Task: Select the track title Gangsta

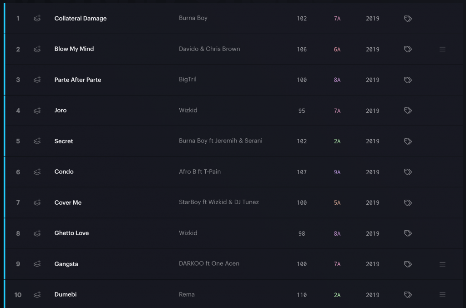Action: pos(66,264)
